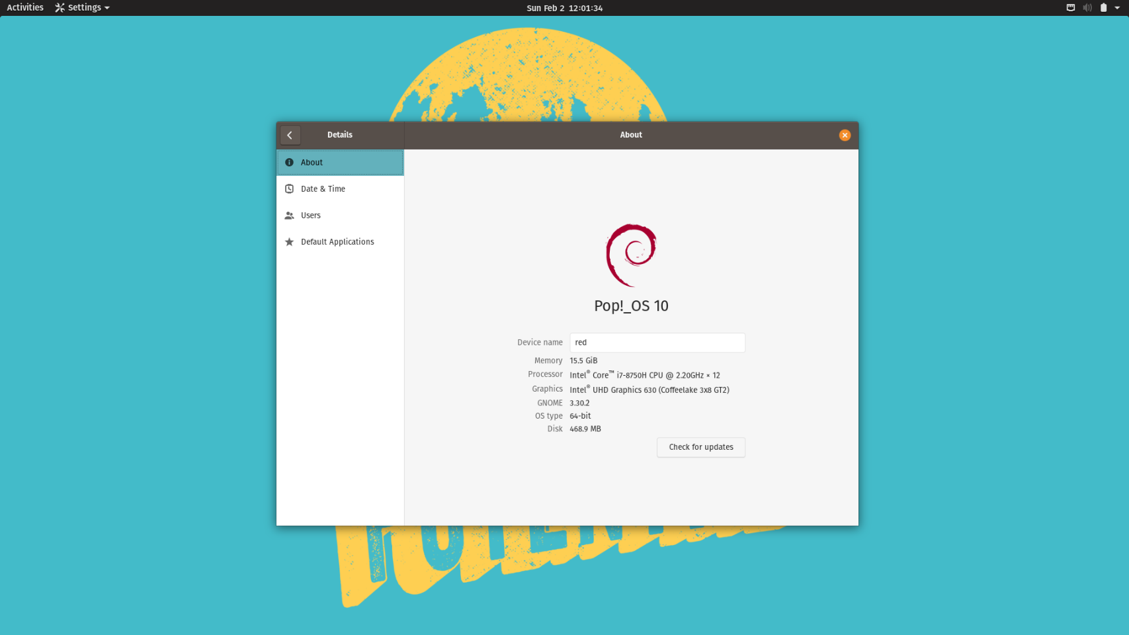Open Default Applications panel

pyautogui.click(x=340, y=242)
